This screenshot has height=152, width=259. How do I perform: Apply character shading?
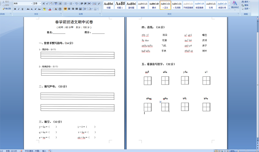click(56, 9)
